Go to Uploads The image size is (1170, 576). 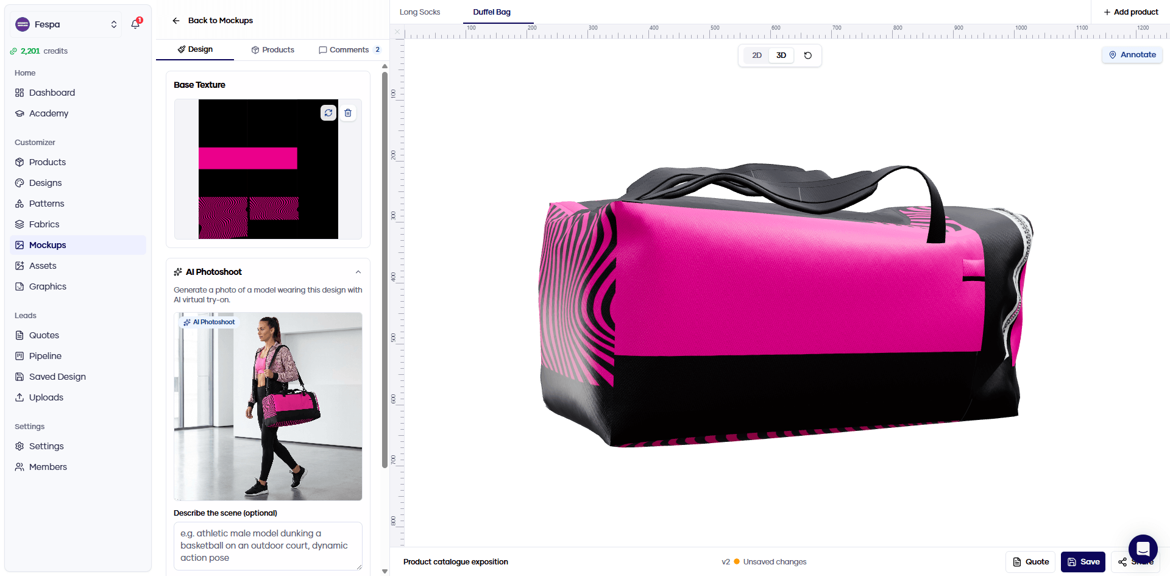click(78, 397)
